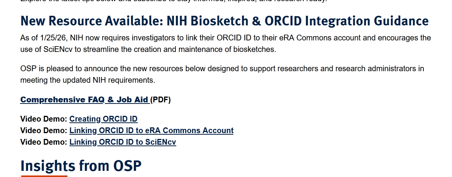This screenshot has height=177, width=452.
Task: Click the paragraph beginning OSP is pleased
Action: coord(222,74)
